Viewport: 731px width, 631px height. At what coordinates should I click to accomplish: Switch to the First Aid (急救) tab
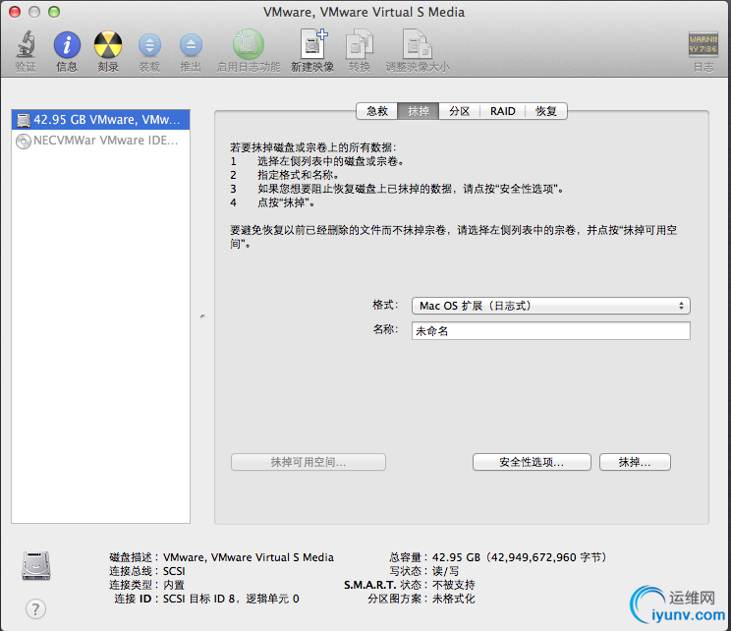376,111
